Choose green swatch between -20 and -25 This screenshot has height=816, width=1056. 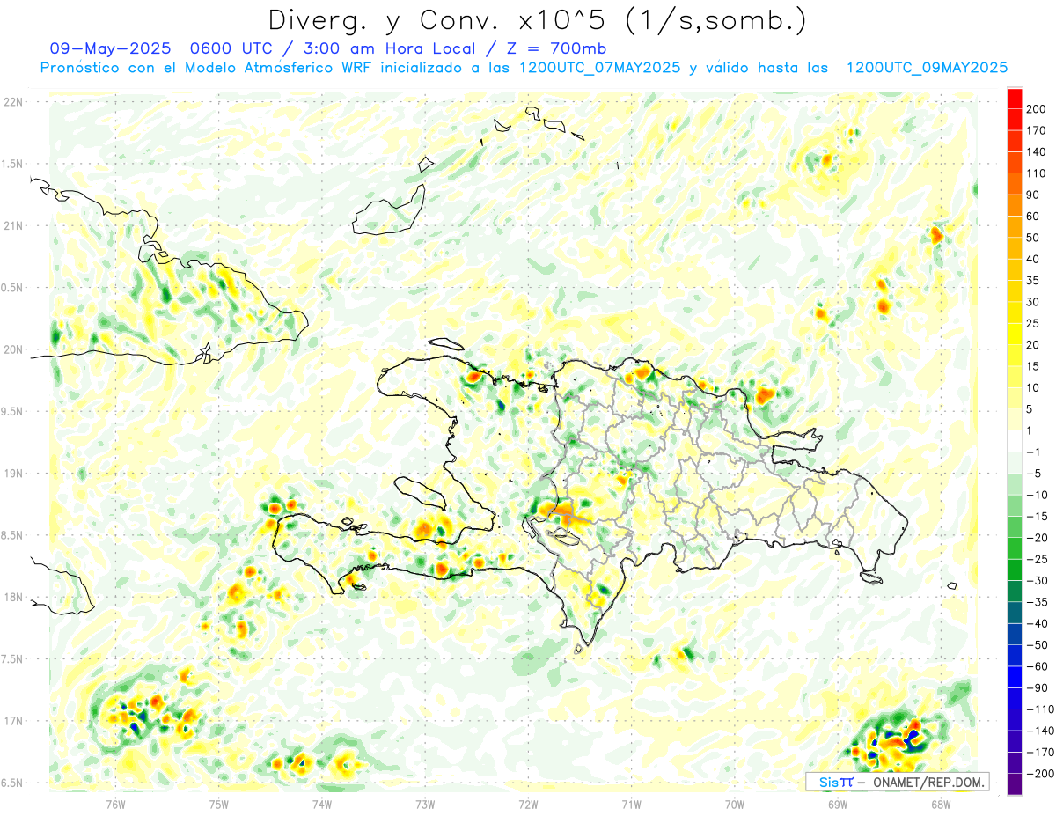tap(1015, 548)
